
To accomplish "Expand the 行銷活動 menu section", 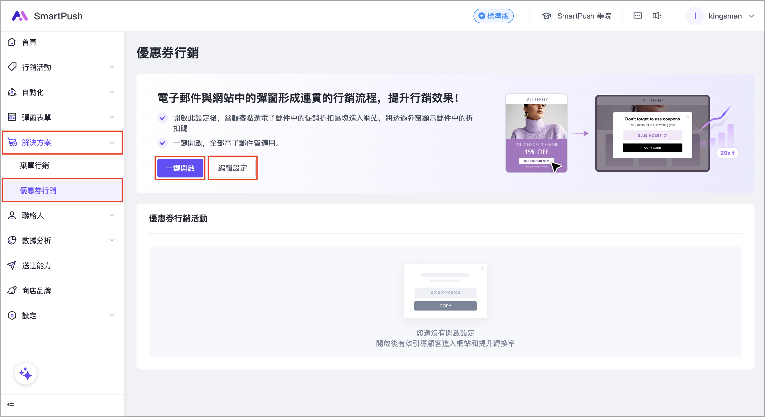I will (x=112, y=67).
